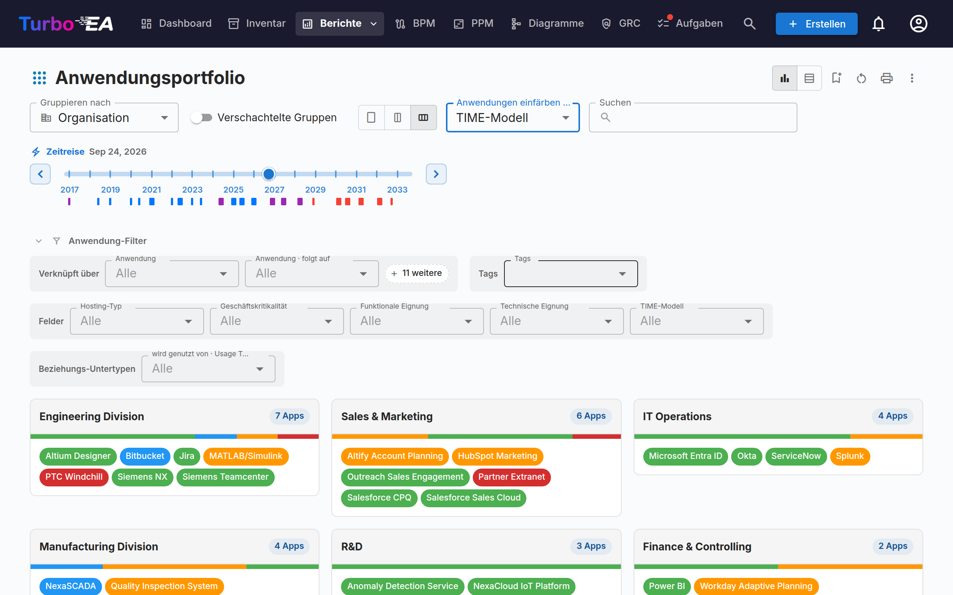
Task: Go to the Diagramme menu
Action: point(547,23)
